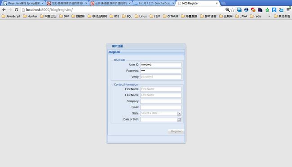Open the blue screens extension icon
Image resolution: width=292 pixels, height=167 pixels.
[x=239, y=10]
